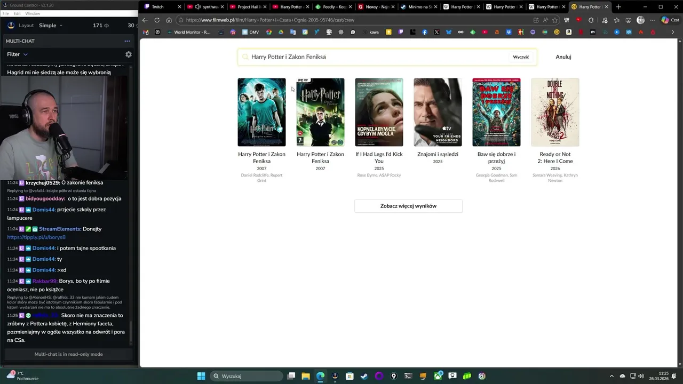
Task: Click the Znajomi i sąsiedzi title link
Action: click(438, 154)
